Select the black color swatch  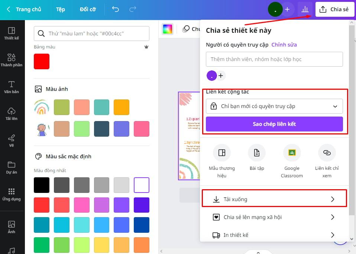[41, 185]
